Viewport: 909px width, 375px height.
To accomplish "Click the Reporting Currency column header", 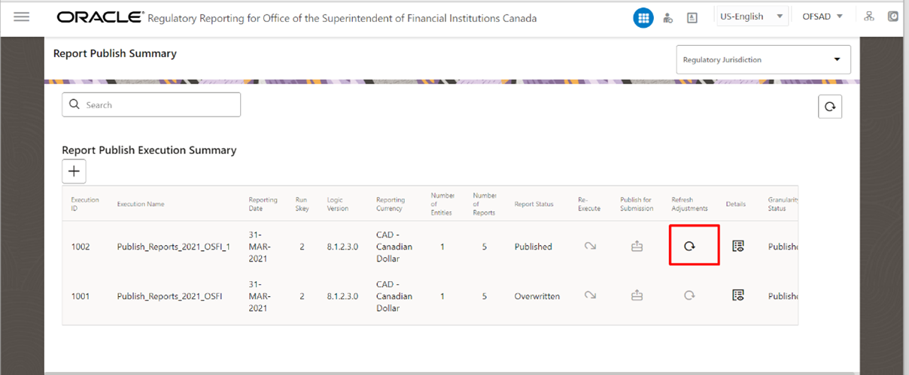I will click(391, 204).
